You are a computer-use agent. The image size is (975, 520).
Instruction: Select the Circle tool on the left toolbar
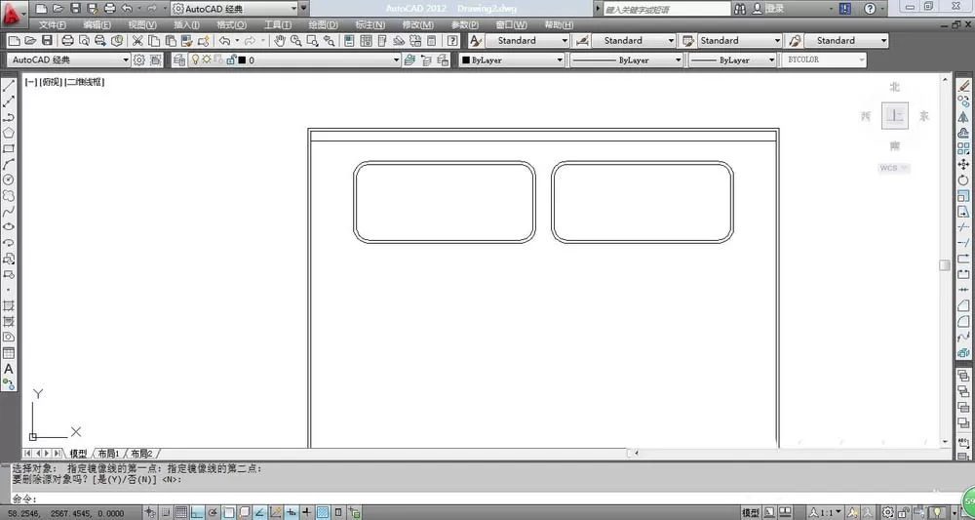pyautogui.click(x=9, y=180)
